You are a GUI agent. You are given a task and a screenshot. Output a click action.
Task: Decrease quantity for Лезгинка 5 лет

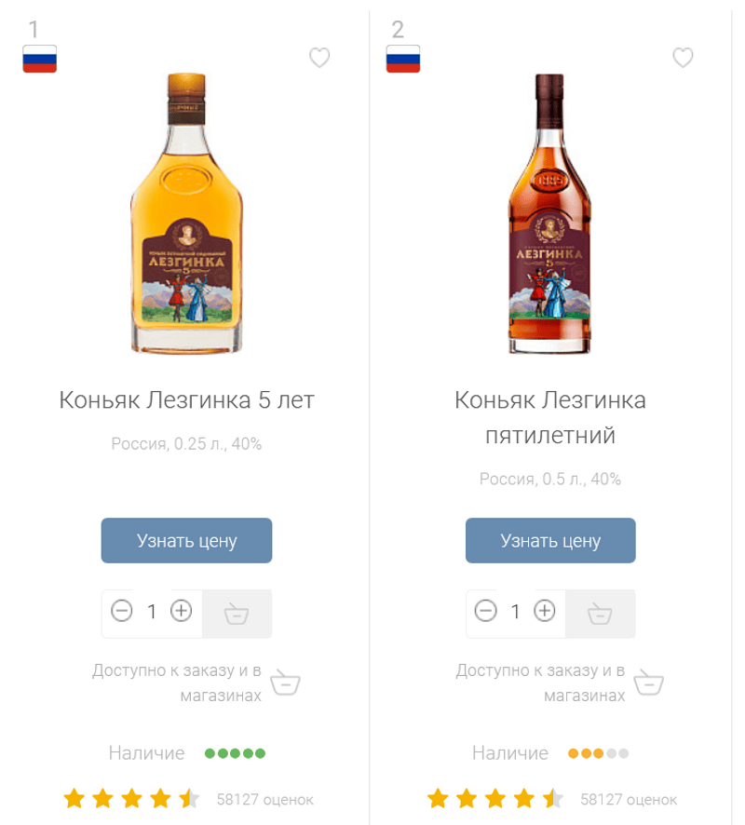pos(122,612)
